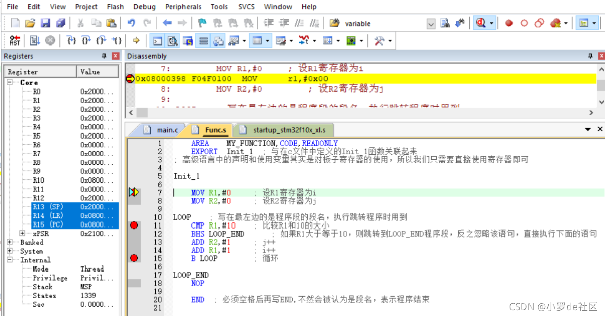
Task: Save the current file with the floppy icon
Action: point(45,23)
